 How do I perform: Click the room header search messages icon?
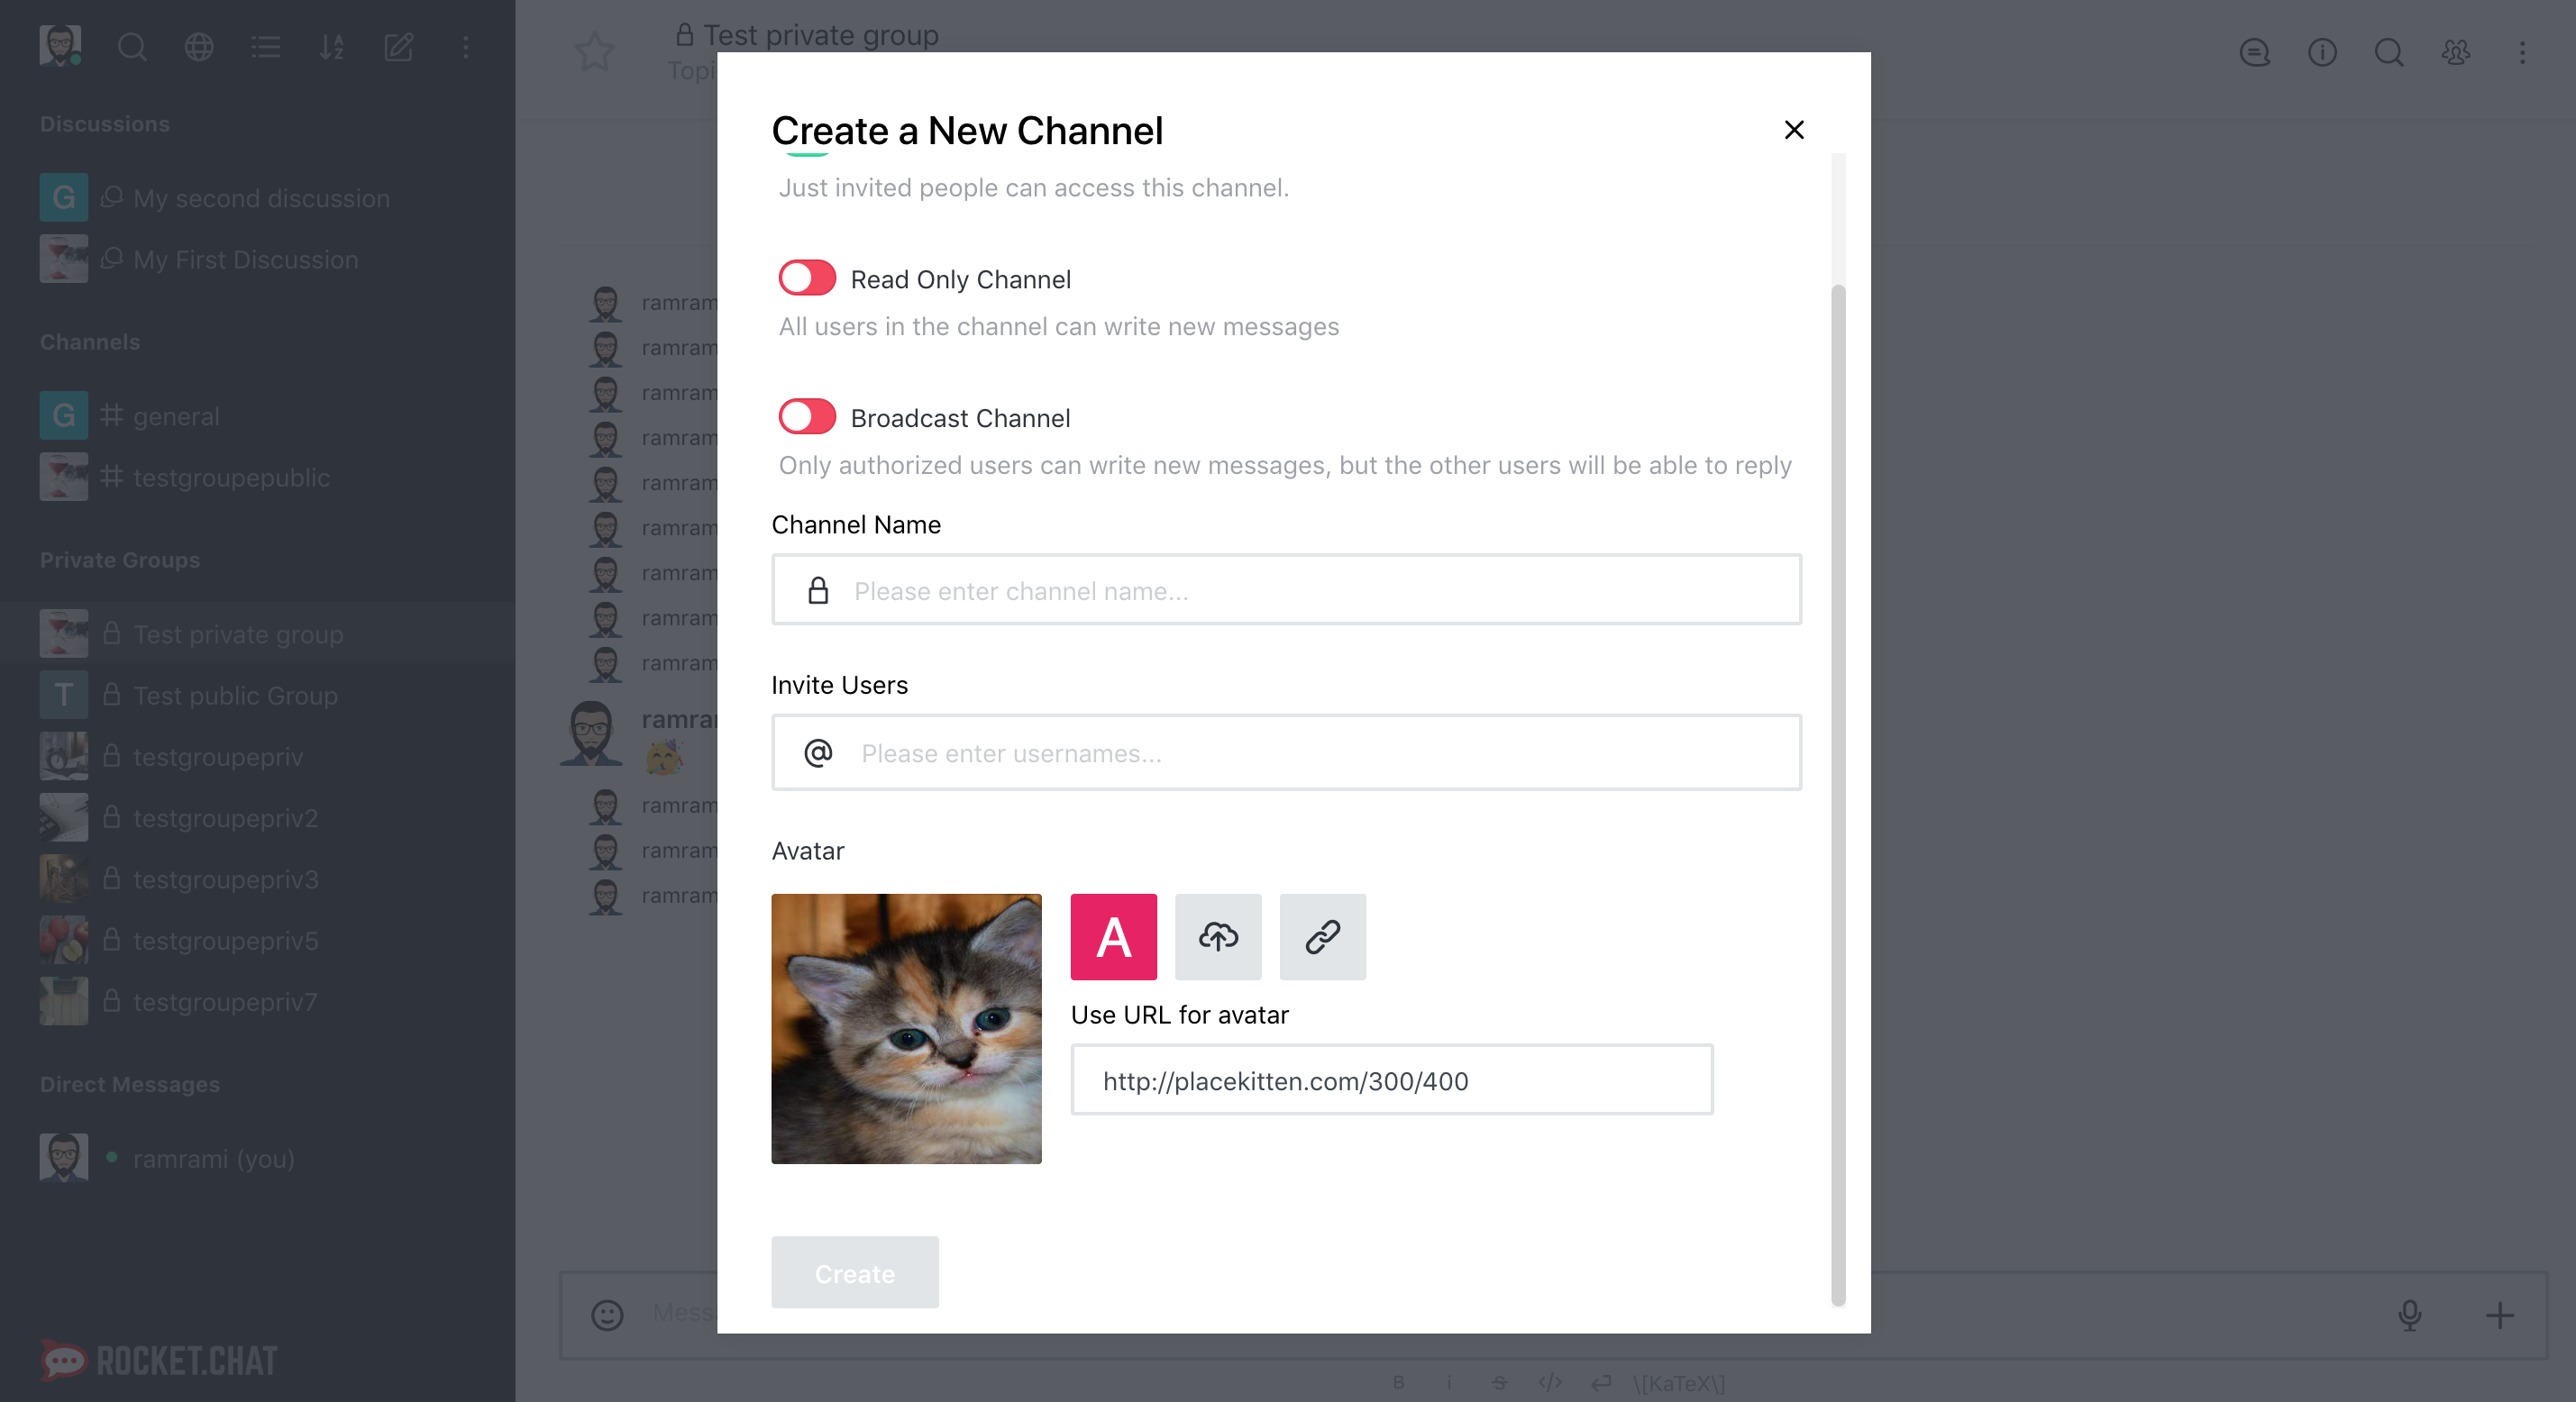[2389, 52]
